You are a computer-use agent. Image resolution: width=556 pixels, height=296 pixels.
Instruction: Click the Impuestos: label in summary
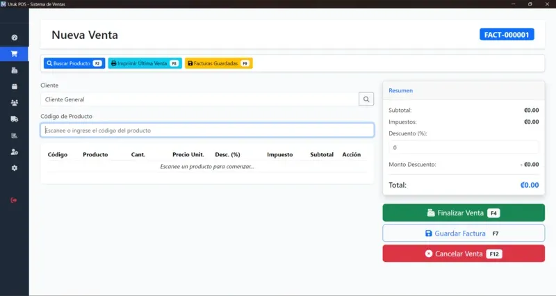(402, 122)
